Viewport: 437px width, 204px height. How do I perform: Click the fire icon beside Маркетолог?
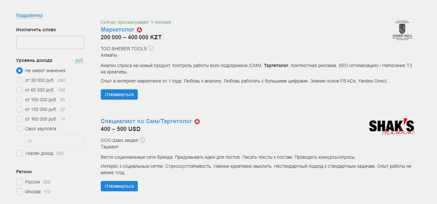[x=139, y=30]
